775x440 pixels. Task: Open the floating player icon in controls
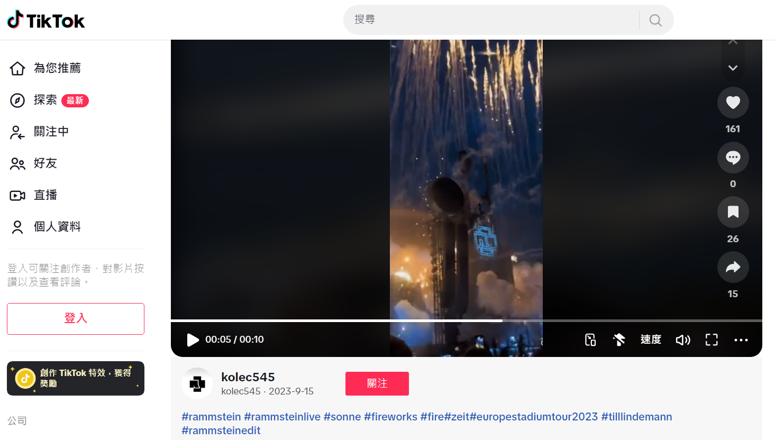coord(590,340)
